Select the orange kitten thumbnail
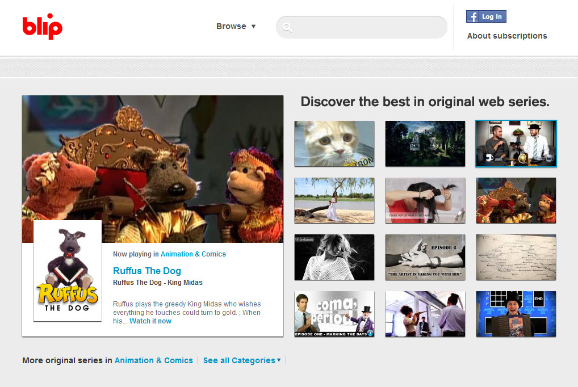The width and height of the screenshot is (578, 387). point(334,144)
